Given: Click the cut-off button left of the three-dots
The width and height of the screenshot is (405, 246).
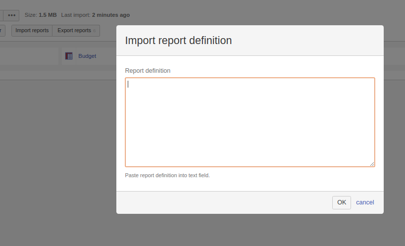Looking at the screenshot, I should pos(1,15).
